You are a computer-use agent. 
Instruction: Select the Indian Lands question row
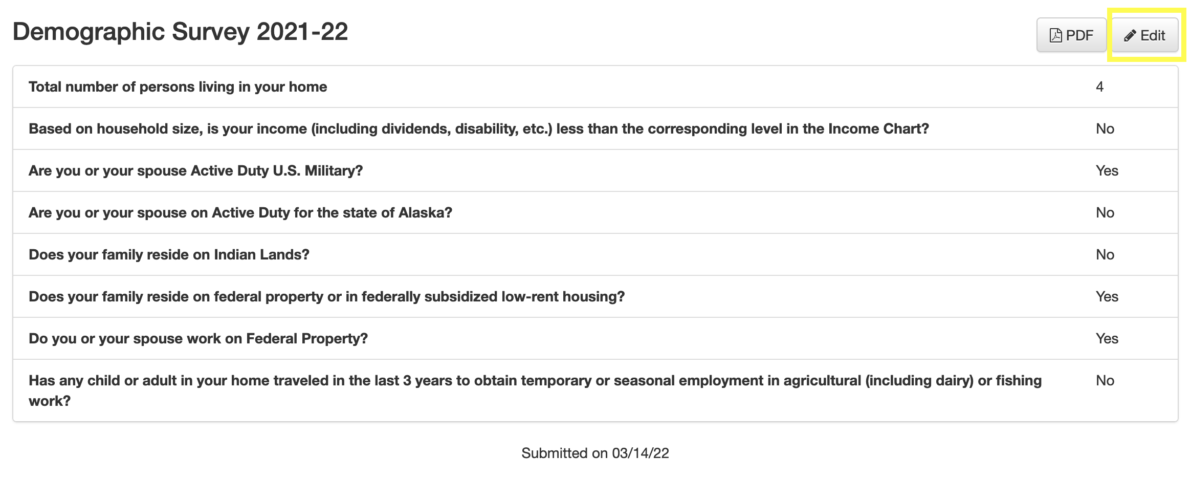click(595, 254)
